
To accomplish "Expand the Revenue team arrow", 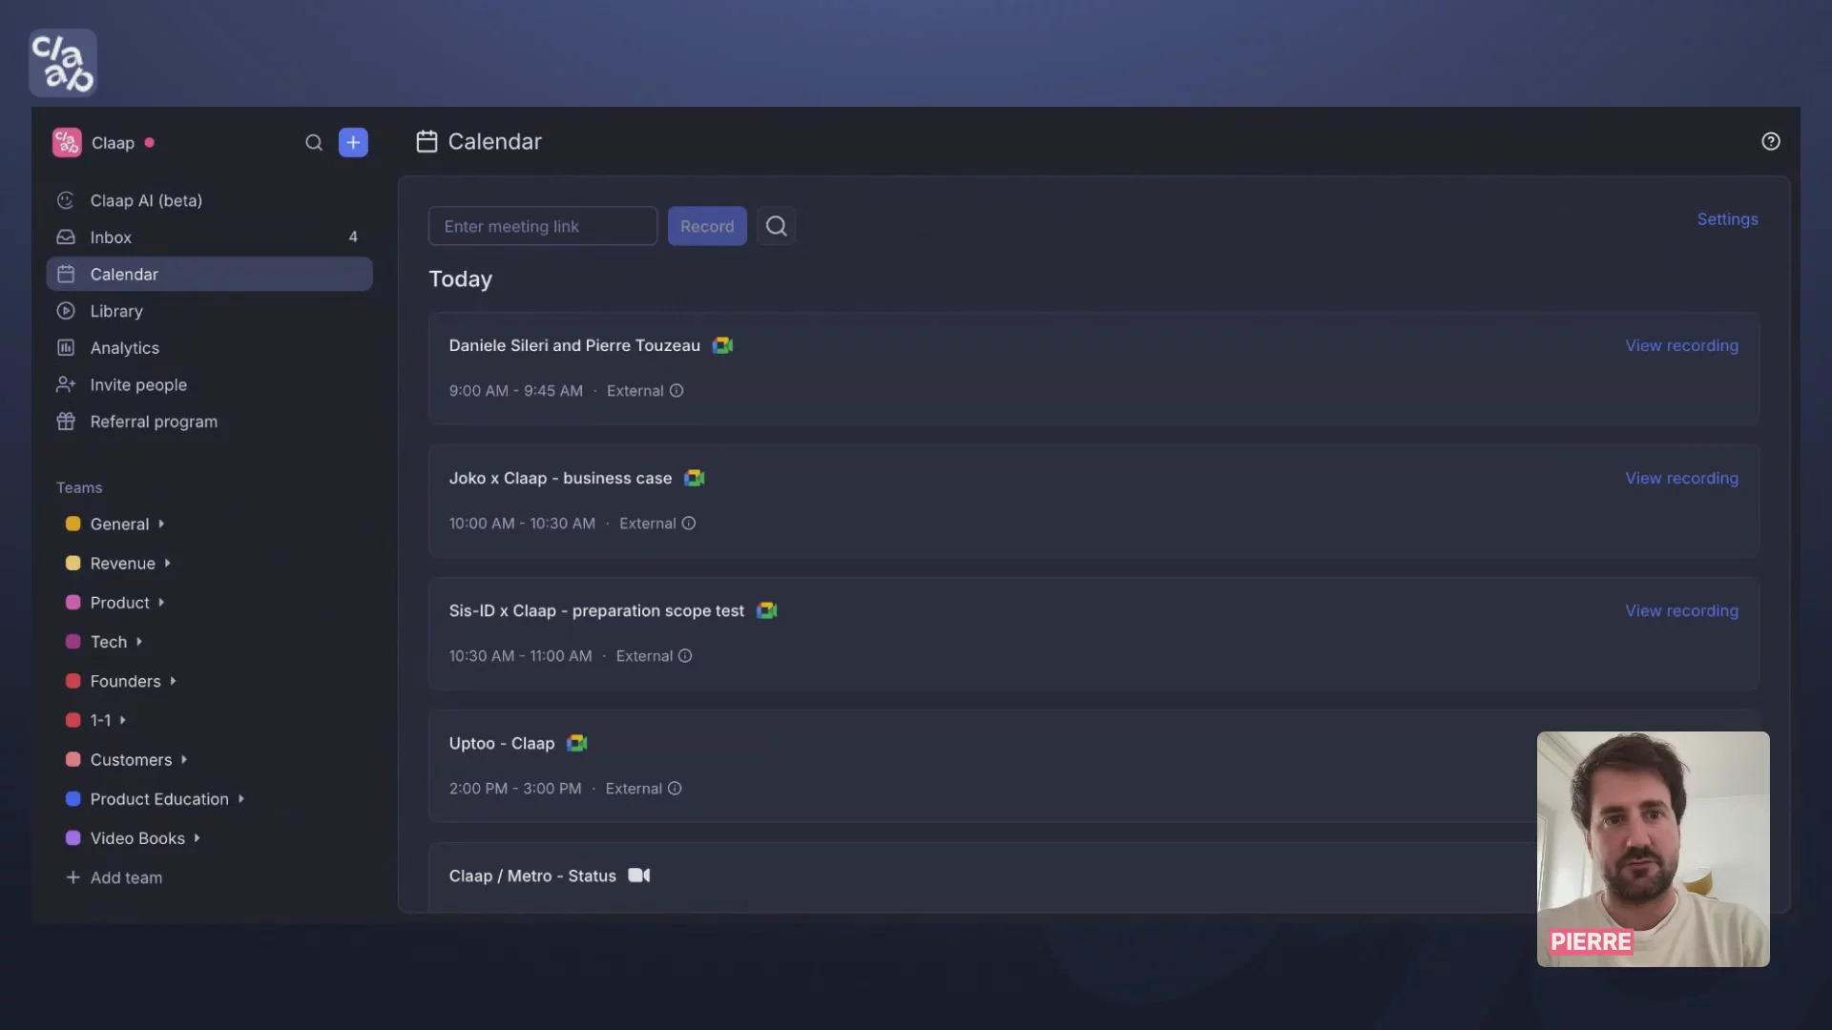I will click(167, 564).
